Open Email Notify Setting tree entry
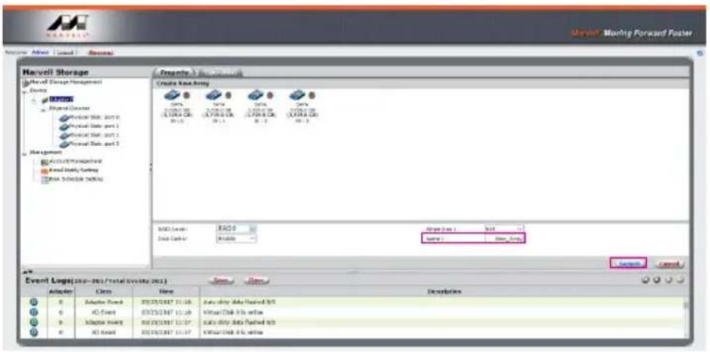The image size is (710, 352). [73, 170]
